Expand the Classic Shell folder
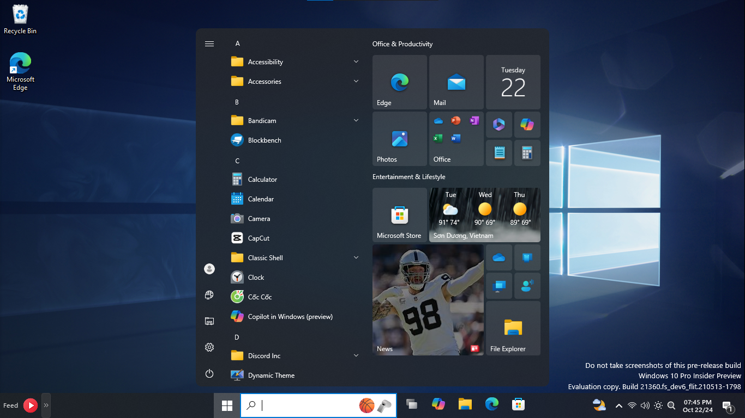The height and width of the screenshot is (418, 745). click(x=296, y=257)
